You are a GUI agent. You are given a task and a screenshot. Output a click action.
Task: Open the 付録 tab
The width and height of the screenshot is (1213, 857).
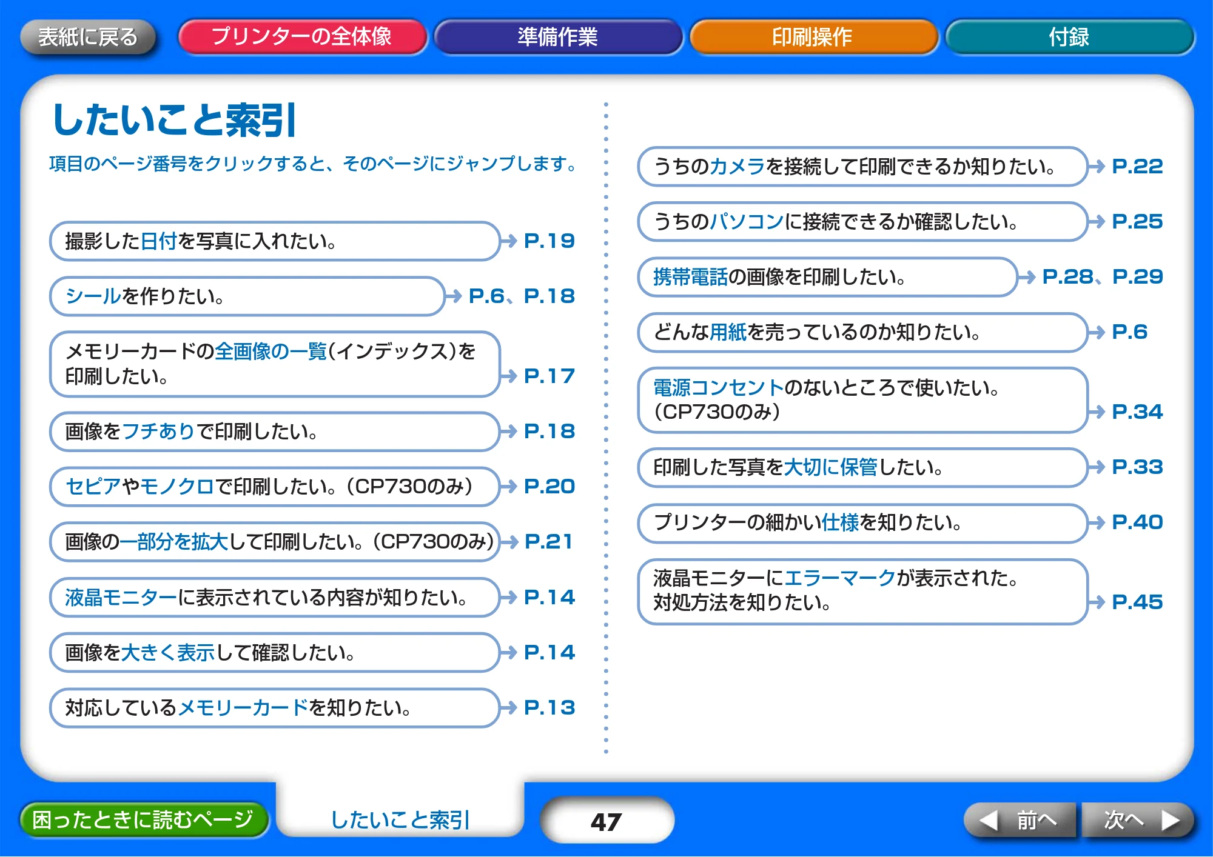click(x=1069, y=37)
